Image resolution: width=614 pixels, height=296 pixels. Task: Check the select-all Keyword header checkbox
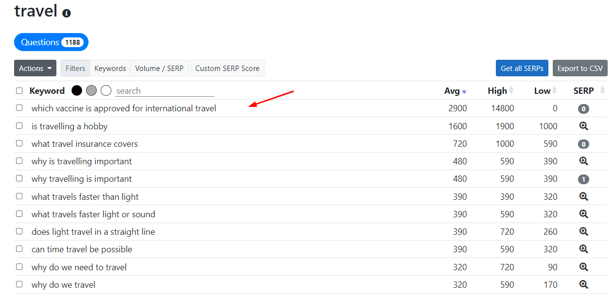point(19,91)
